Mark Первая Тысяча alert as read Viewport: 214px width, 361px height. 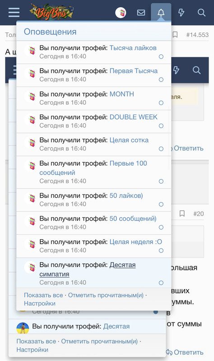tap(161, 80)
